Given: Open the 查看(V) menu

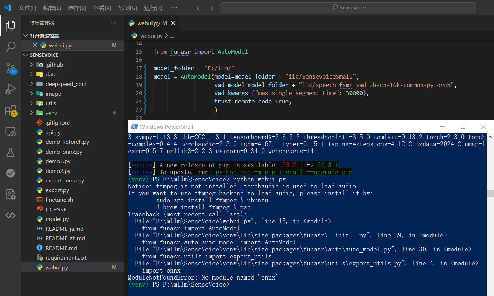Looking at the screenshot, I should point(102,8).
